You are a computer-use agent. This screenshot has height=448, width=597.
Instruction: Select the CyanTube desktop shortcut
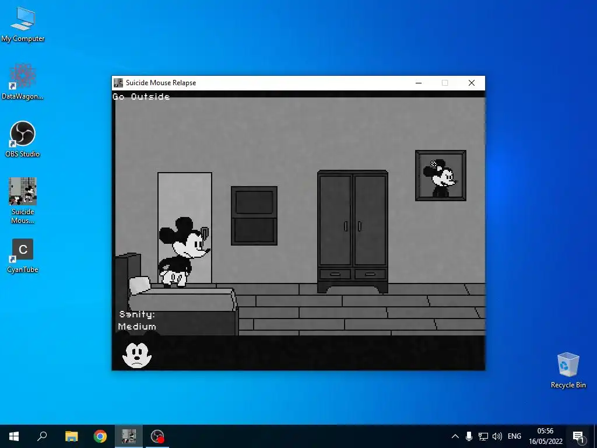(x=23, y=256)
